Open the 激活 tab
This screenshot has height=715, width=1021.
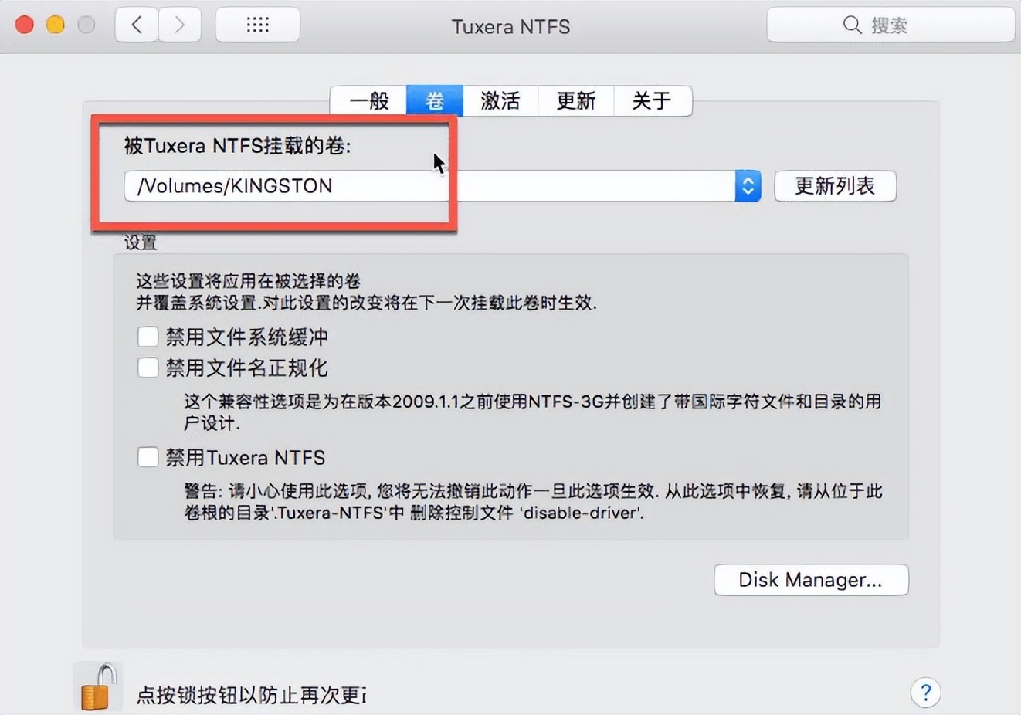(x=500, y=100)
